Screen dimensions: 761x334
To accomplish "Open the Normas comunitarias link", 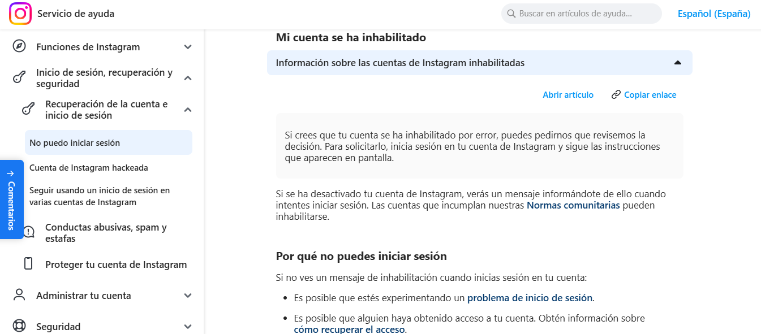I will (x=573, y=205).
